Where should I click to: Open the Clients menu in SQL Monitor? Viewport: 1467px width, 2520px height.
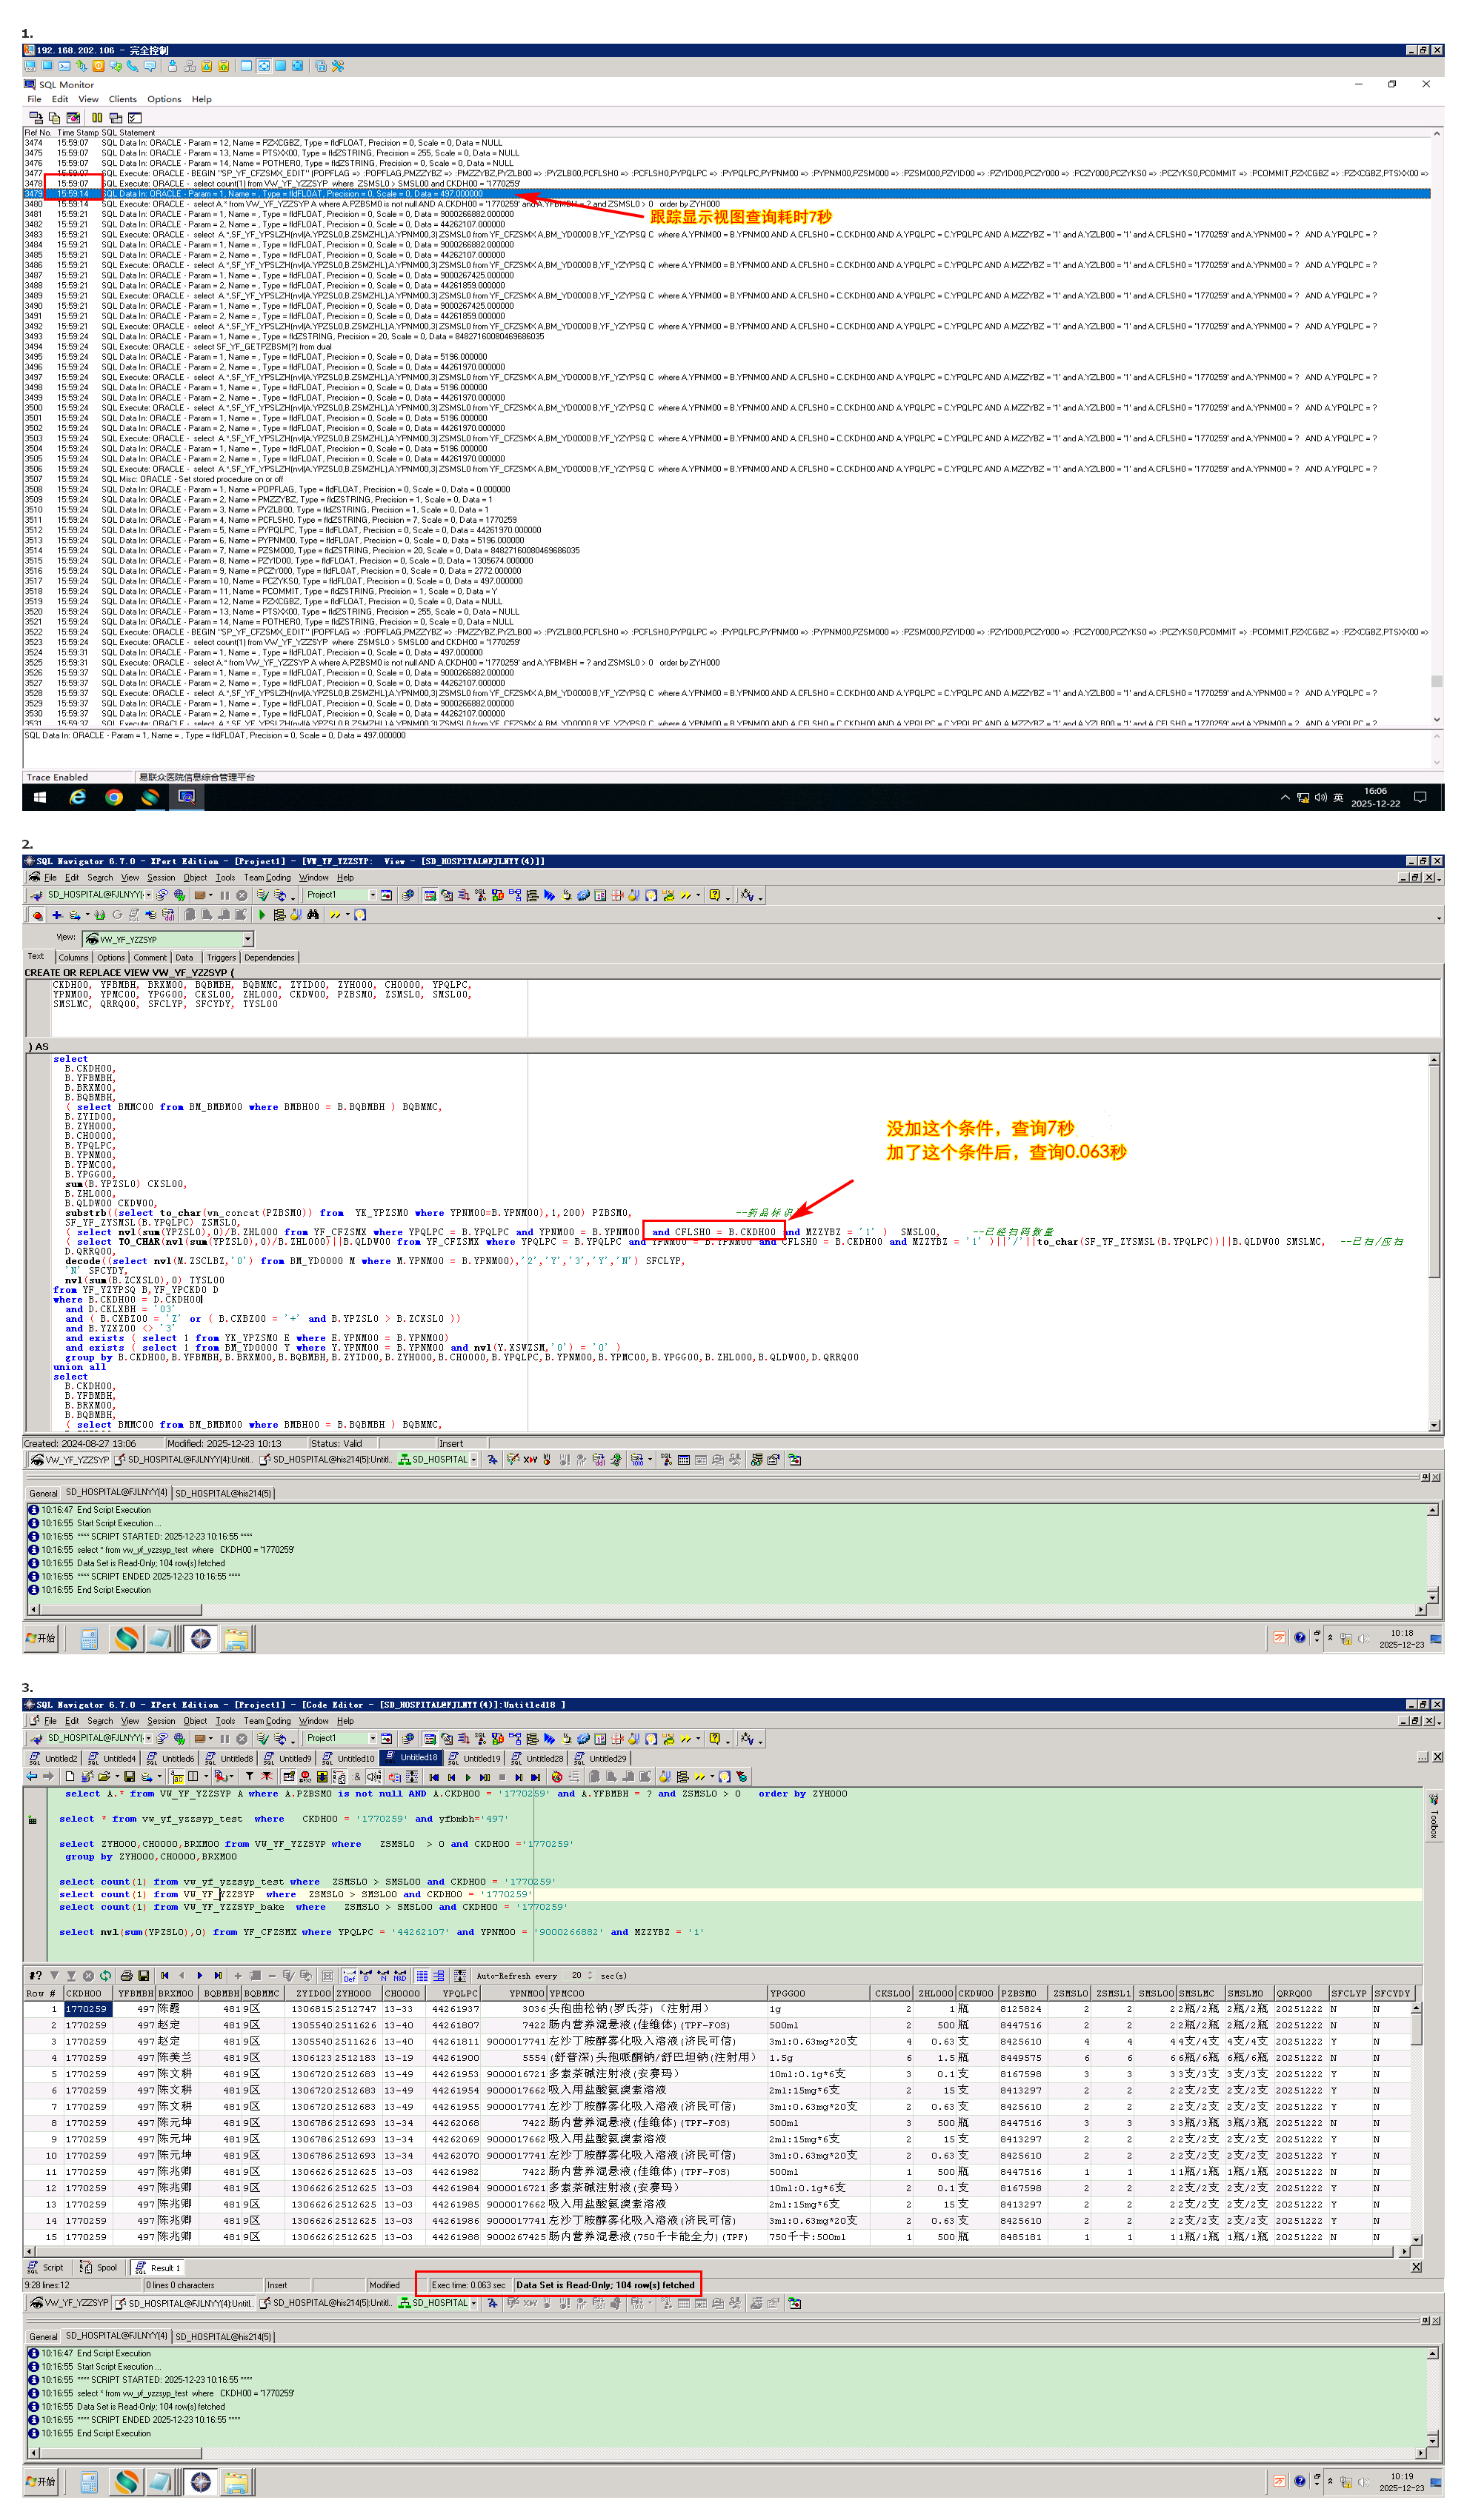[122, 99]
